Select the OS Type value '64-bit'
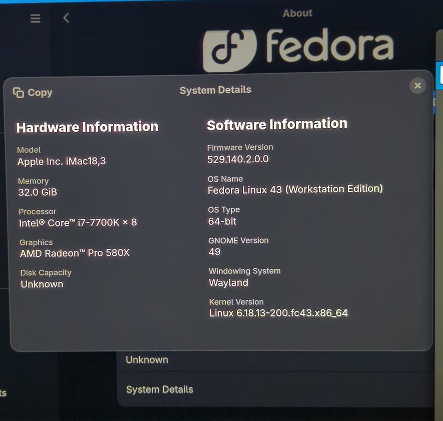The height and width of the screenshot is (421, 443). click(222, 221)
